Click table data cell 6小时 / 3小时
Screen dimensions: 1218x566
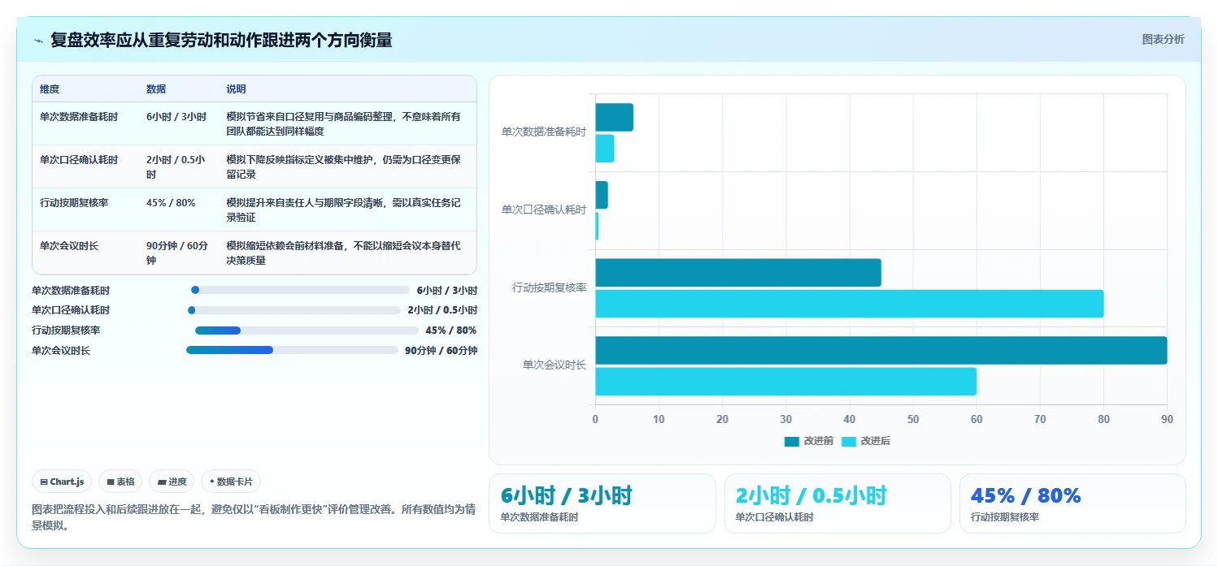[176, 117]
